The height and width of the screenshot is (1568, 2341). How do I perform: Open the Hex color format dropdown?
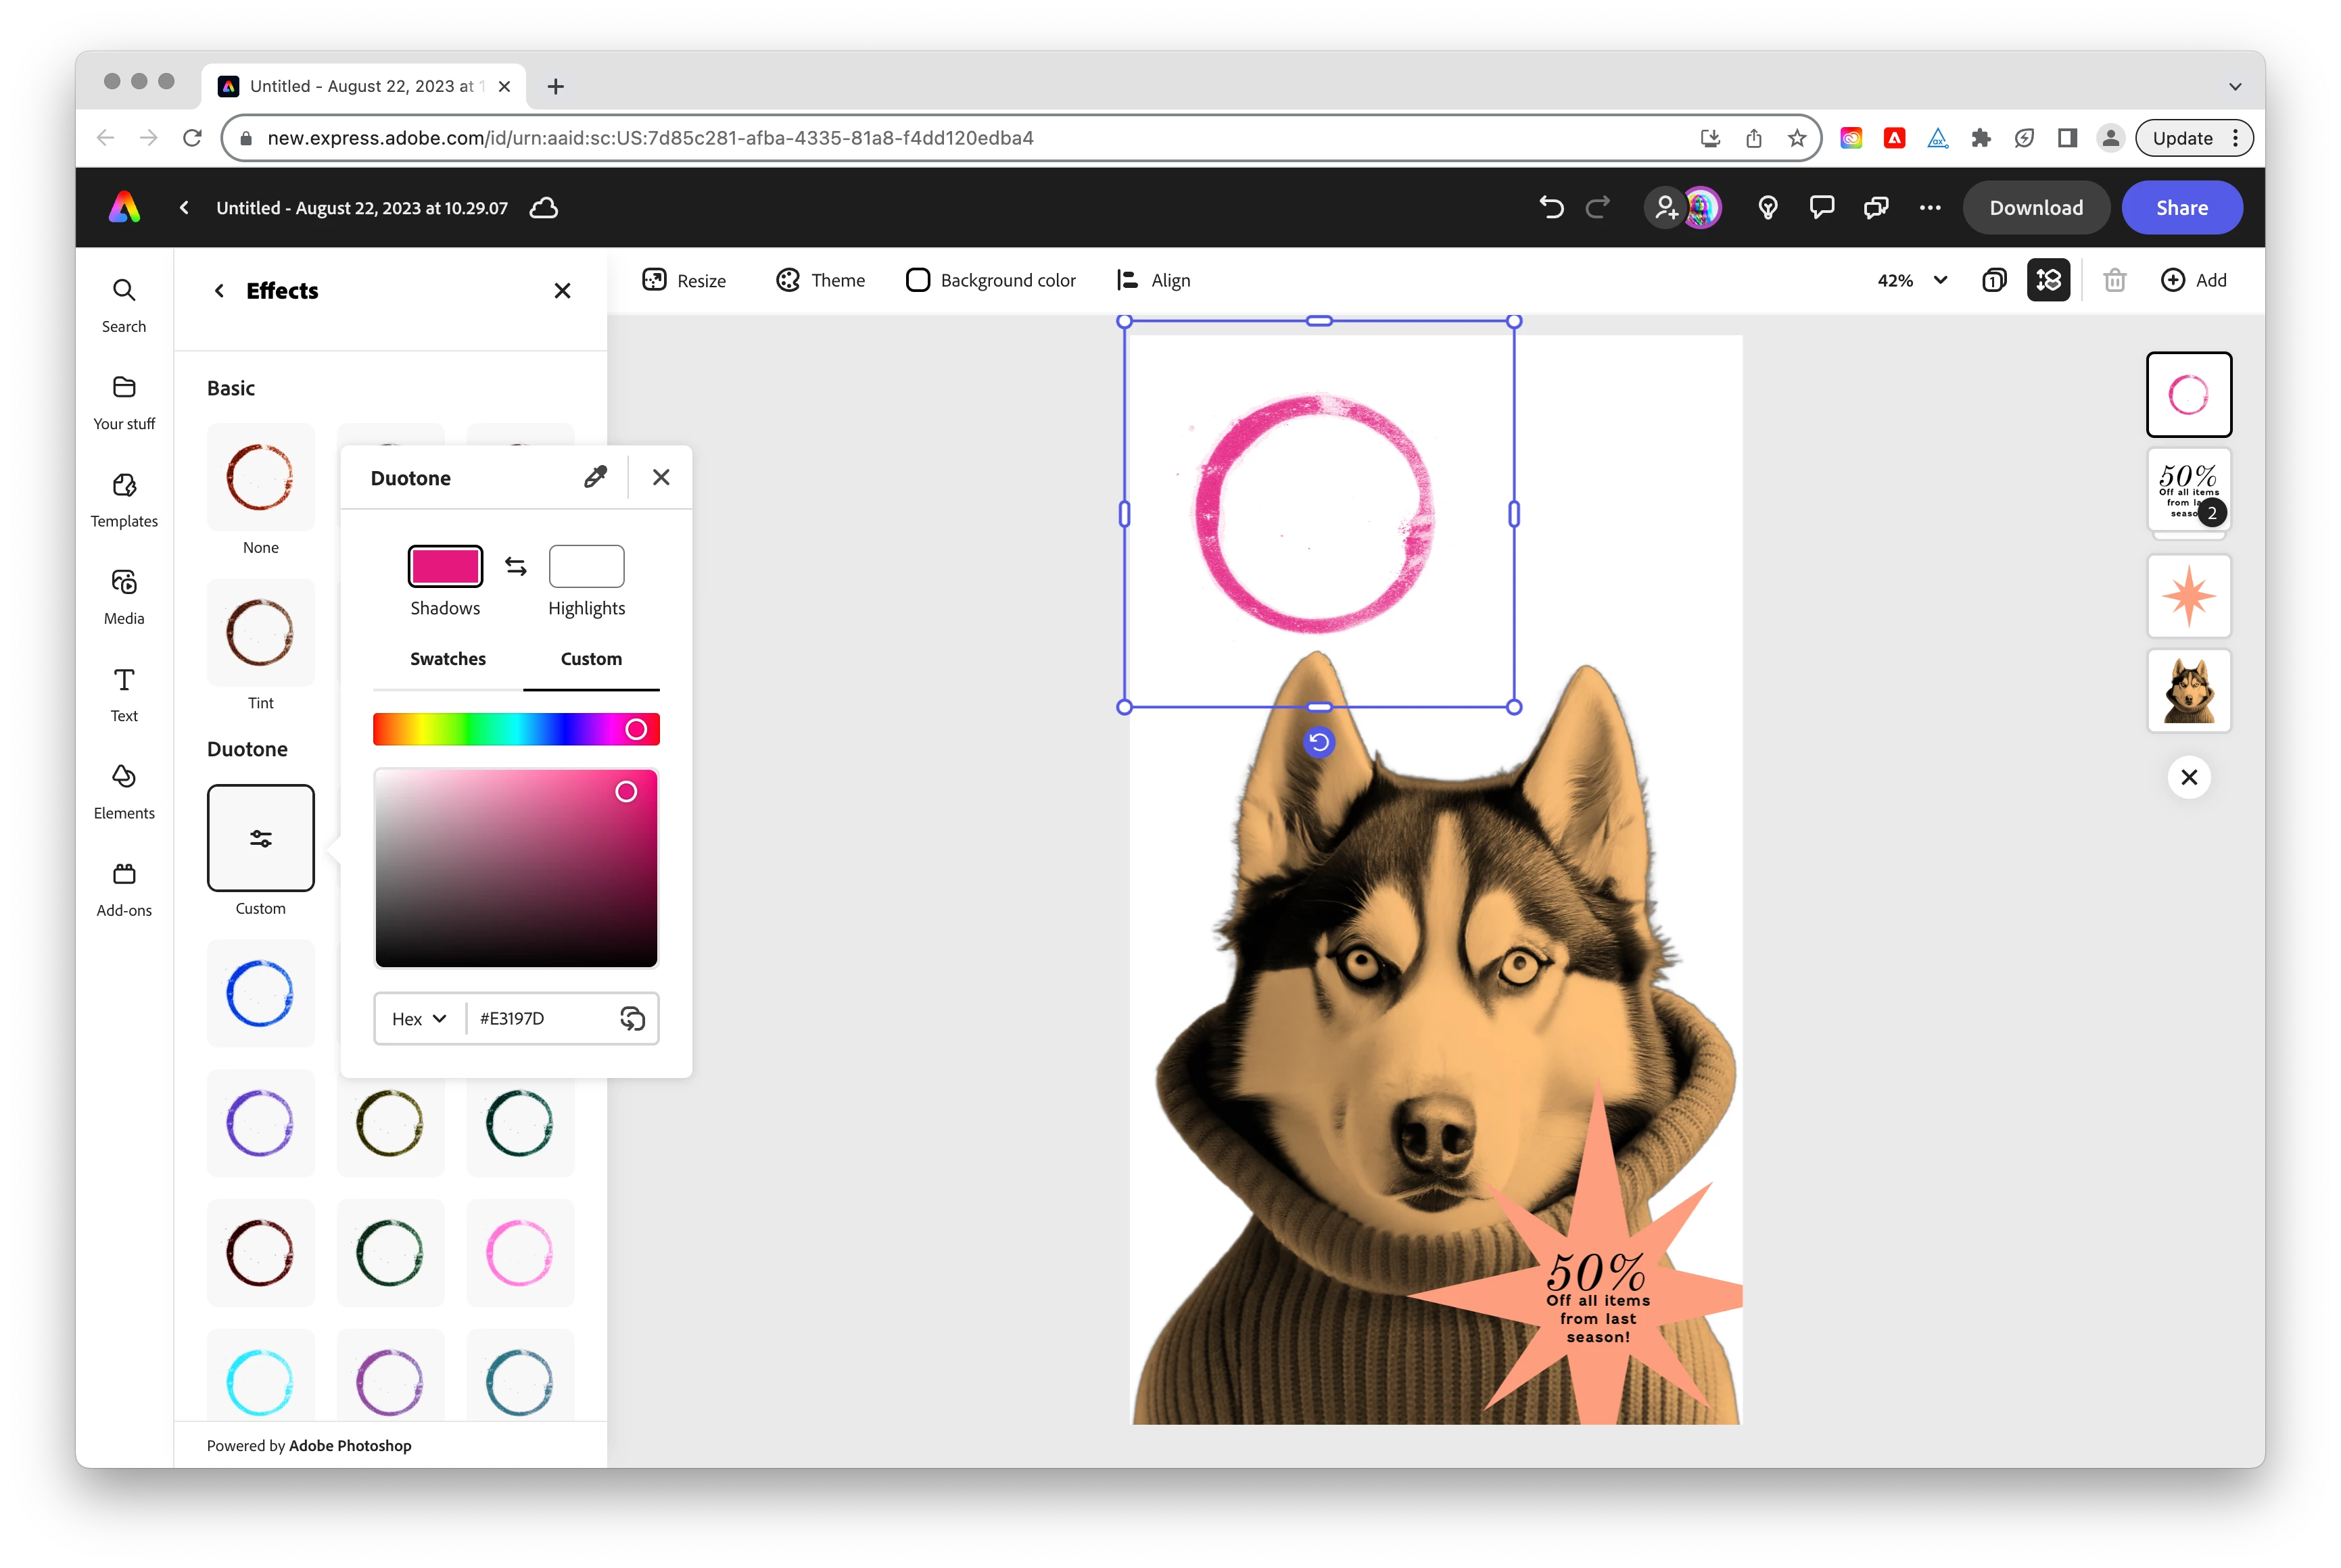(x=419, y=1019)
